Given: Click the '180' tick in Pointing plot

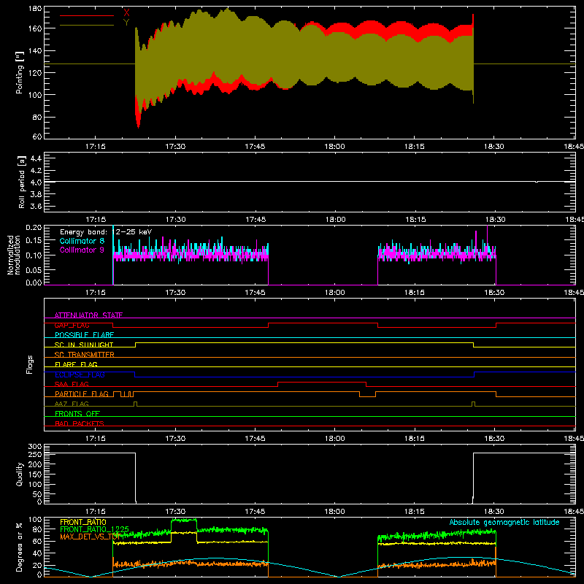Looking at the screenshot, I should click(35, 9).
